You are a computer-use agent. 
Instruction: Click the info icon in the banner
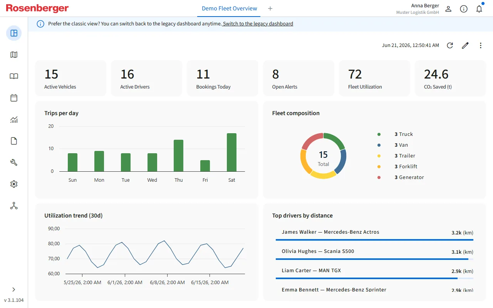pos(40,24)
